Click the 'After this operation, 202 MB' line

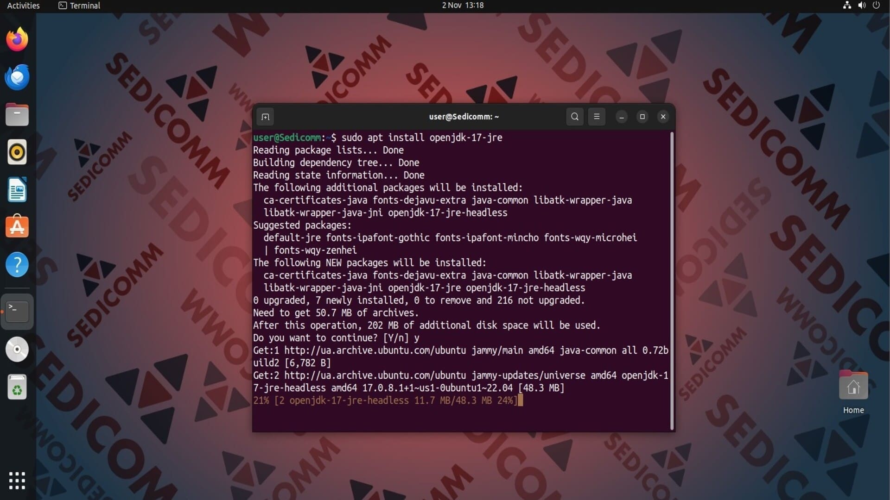point(426,325)
